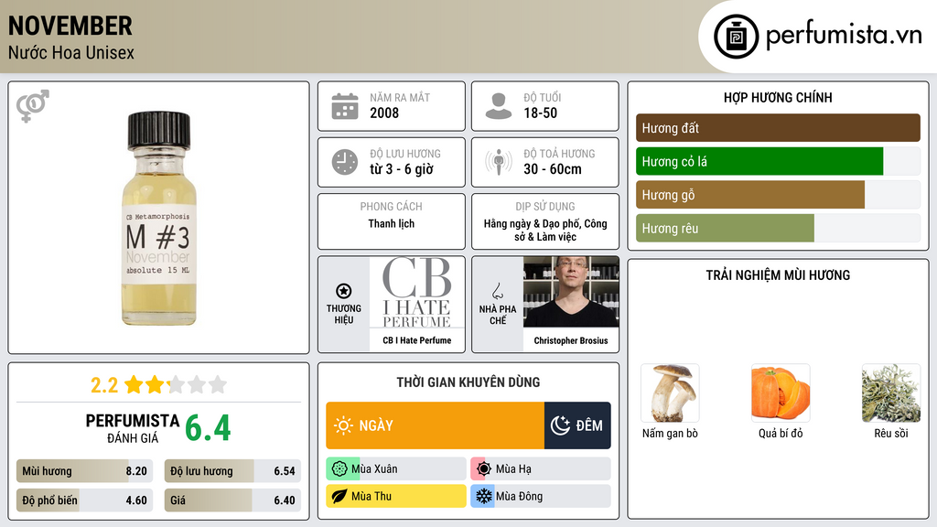Select the Mùa Đông season tag
937x527 pixels.
click(x=540, y=496)
